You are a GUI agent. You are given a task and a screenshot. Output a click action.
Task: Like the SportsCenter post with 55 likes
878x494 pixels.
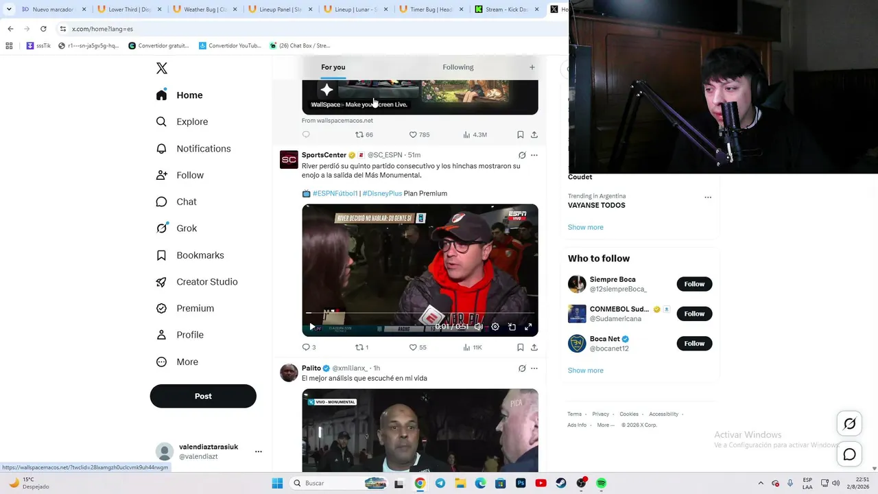pos(418,347)
